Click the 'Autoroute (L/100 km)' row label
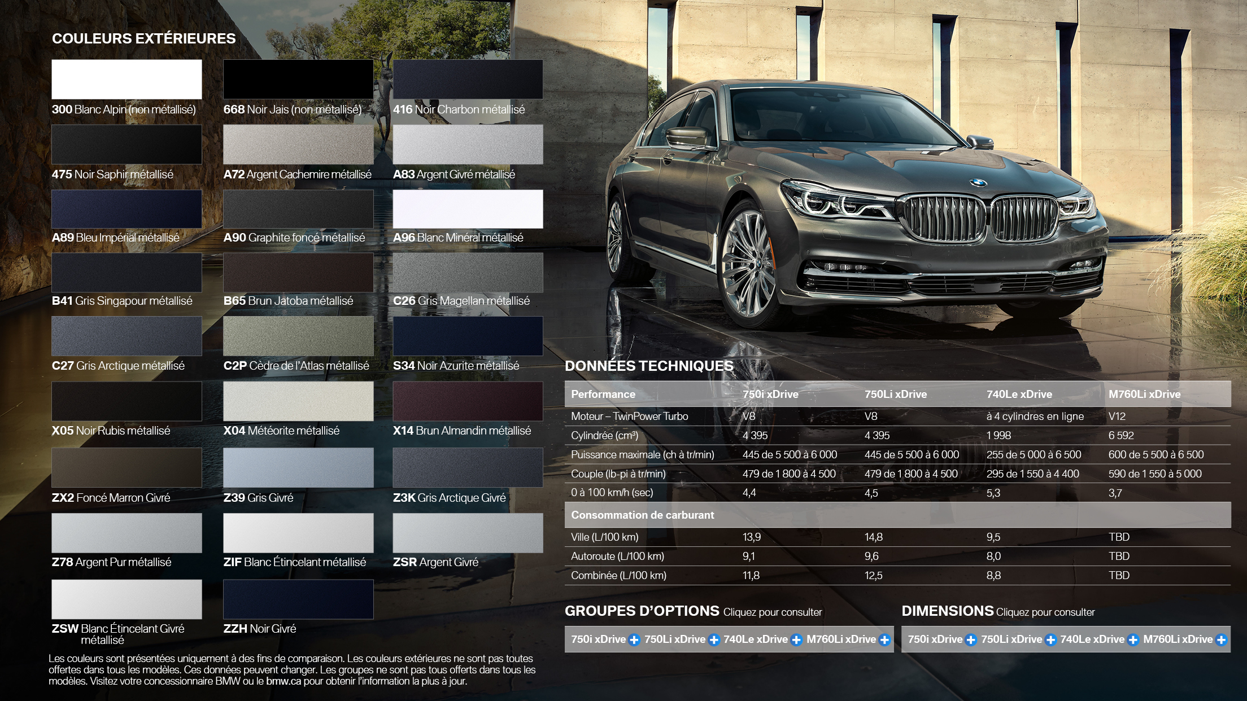Viewport: 1247px width, 701px height. (x=617, y=557)
